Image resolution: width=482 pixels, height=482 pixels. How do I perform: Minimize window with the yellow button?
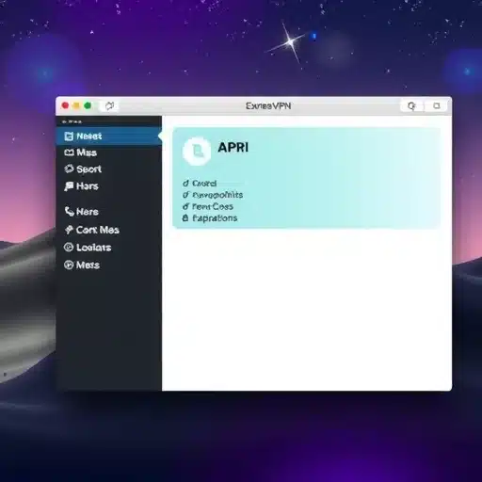pos(76,105)
